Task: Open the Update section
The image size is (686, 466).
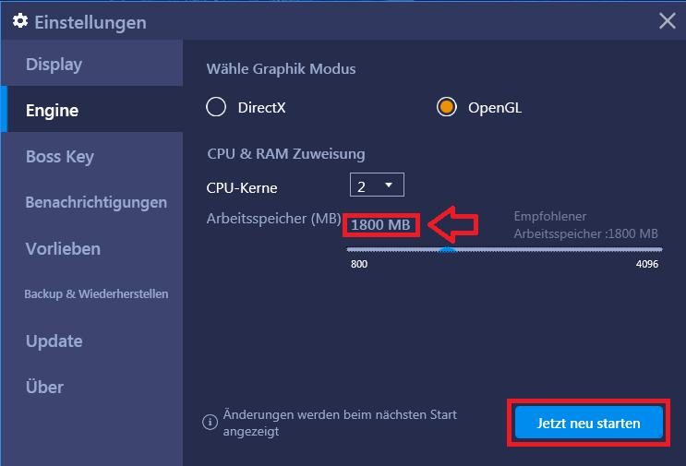Action: click(x=92, y=341)
